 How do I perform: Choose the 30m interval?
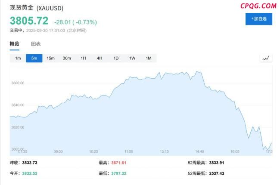(x=67, y=58)
